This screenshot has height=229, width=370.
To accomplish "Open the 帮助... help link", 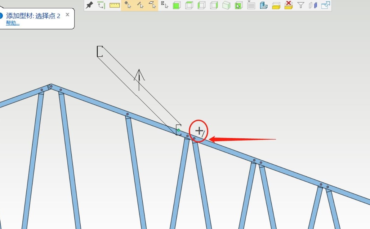I will 12,23.
